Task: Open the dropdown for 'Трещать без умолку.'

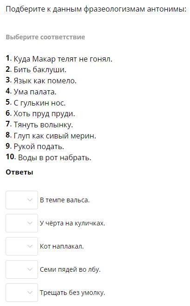Action: click(22, 293)
